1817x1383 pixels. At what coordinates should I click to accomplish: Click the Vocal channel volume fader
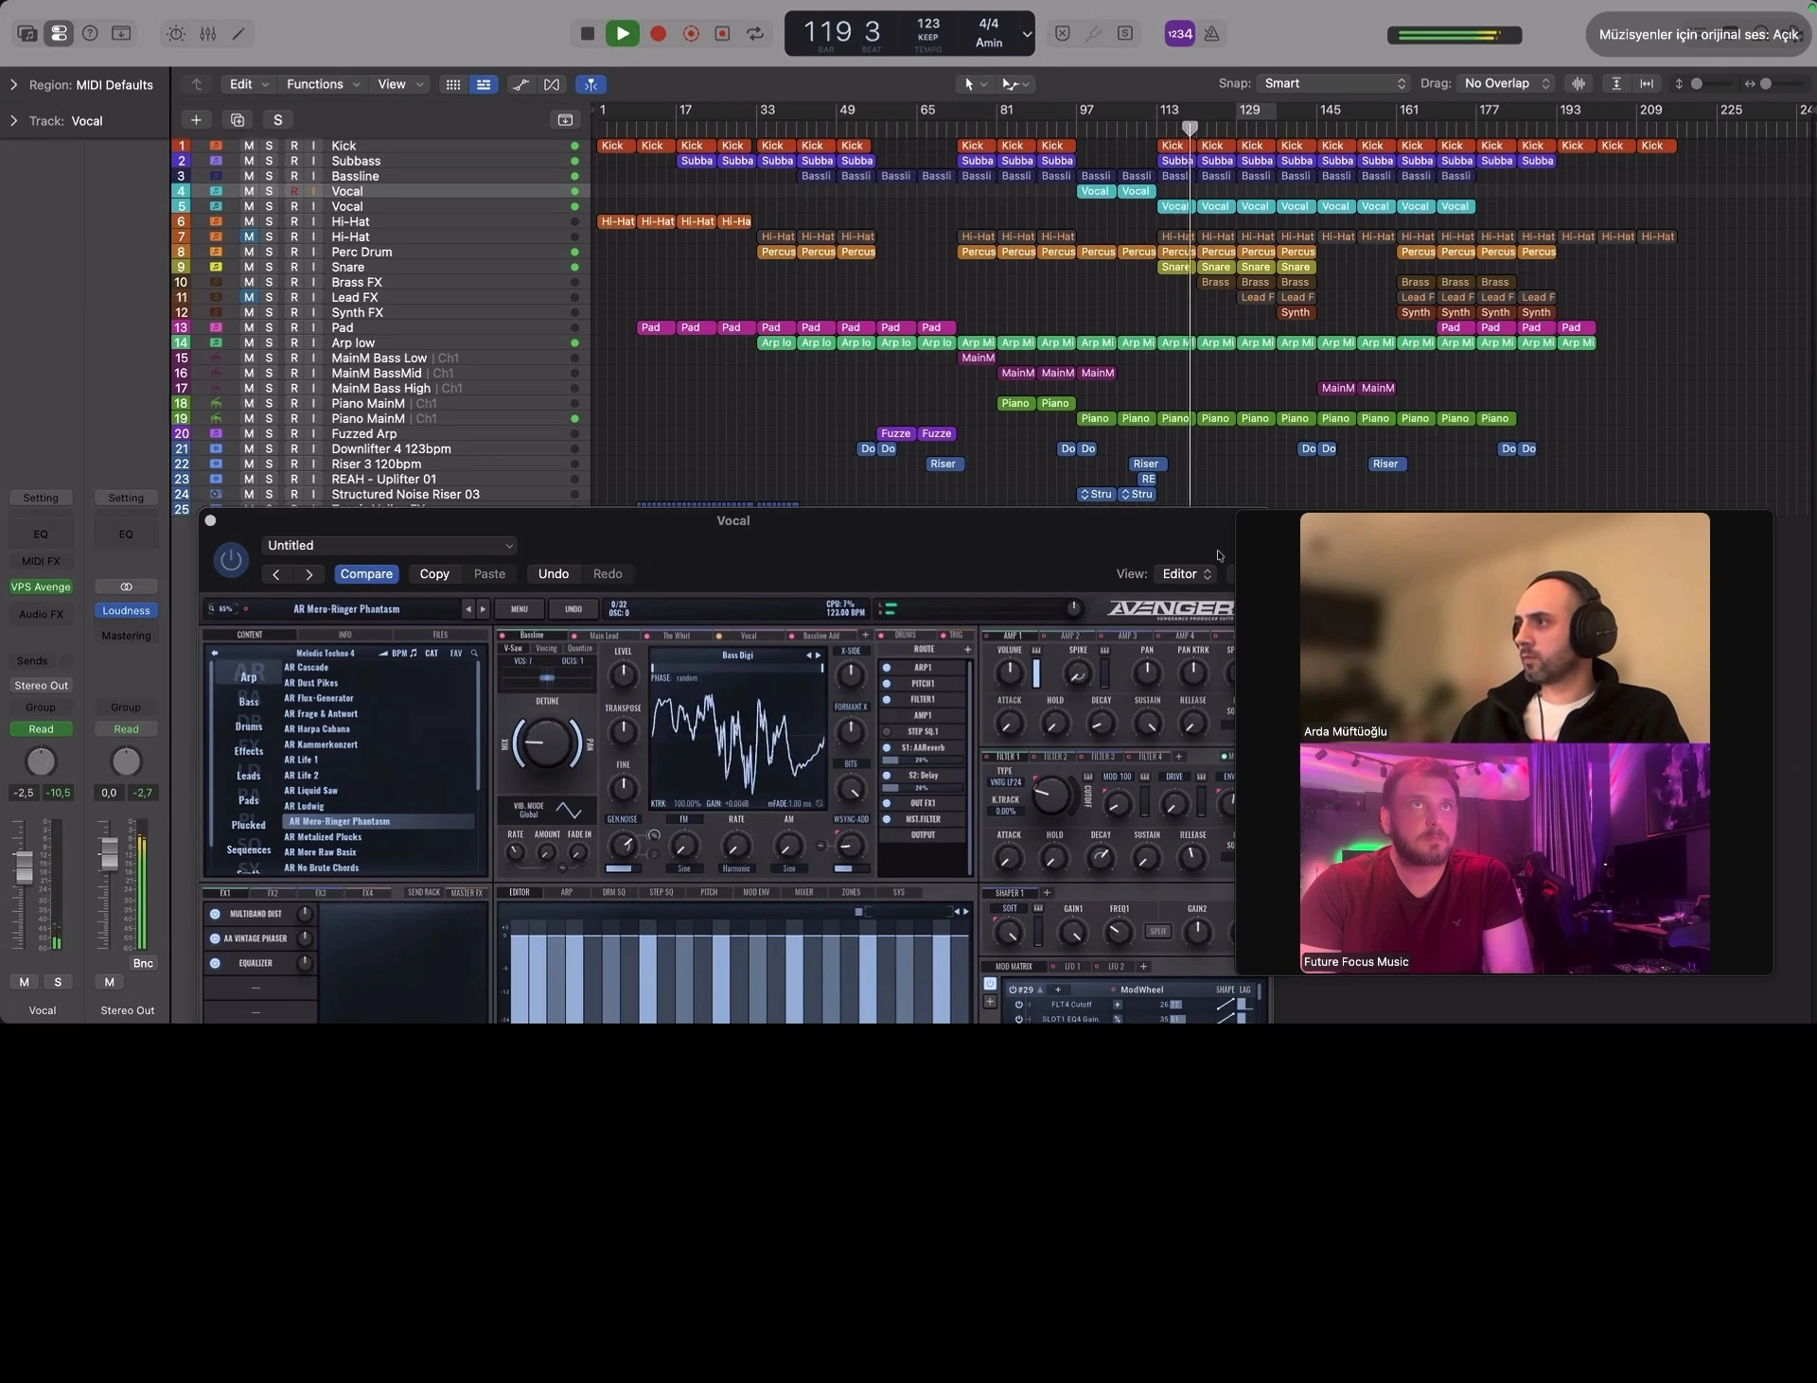point(24,866)
